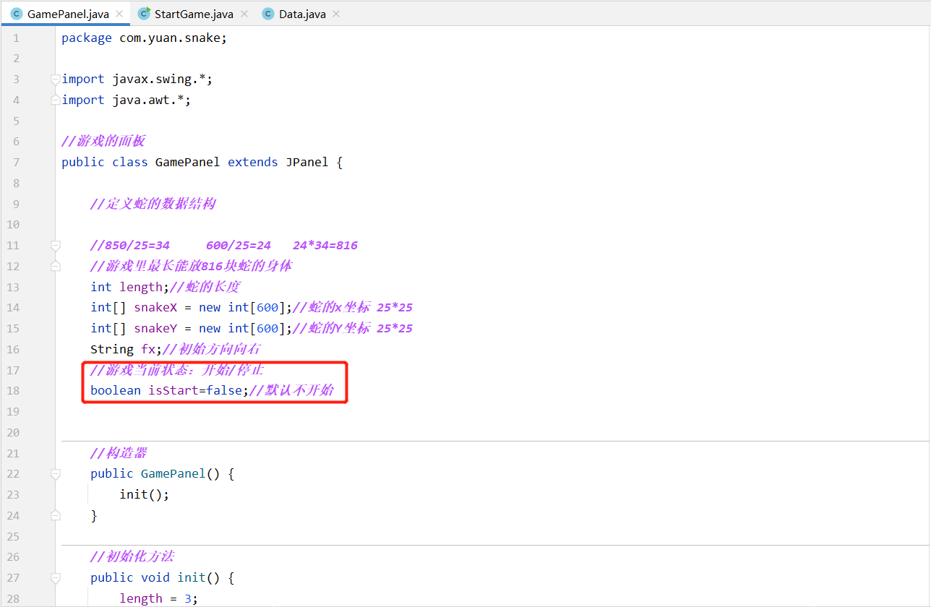Click the StartGame.java runnable class icon
931x607 pixels.
(145, 14)
